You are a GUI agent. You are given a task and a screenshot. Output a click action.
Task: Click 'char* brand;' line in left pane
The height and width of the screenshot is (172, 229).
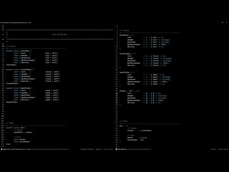20,139
